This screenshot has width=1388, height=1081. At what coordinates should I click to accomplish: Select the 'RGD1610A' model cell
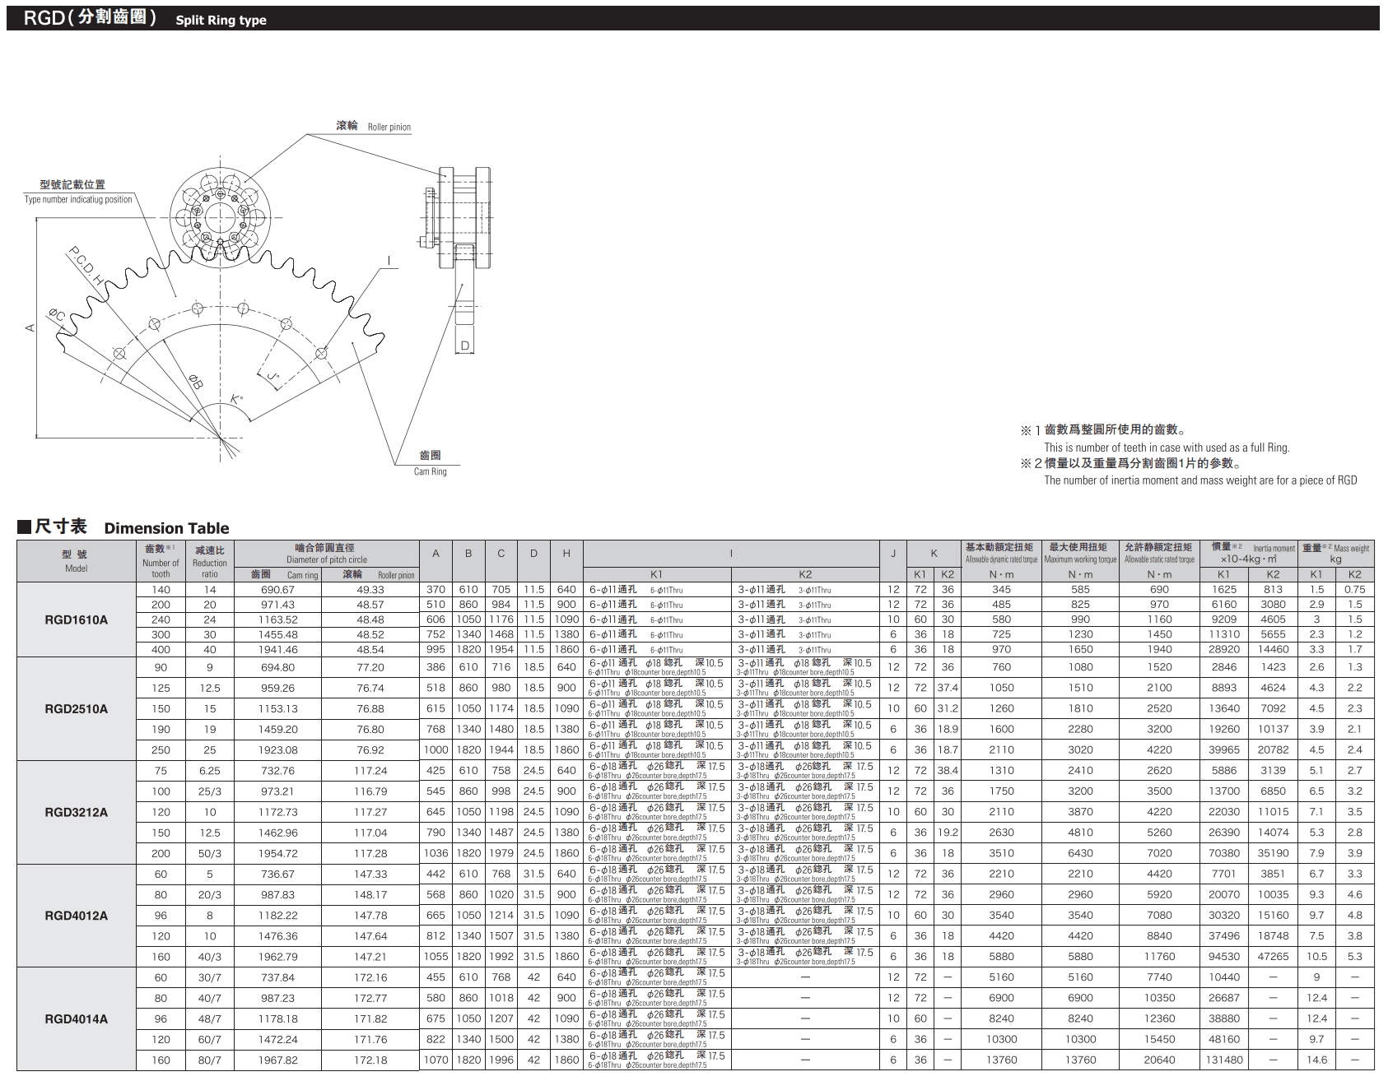pos(77,619)
